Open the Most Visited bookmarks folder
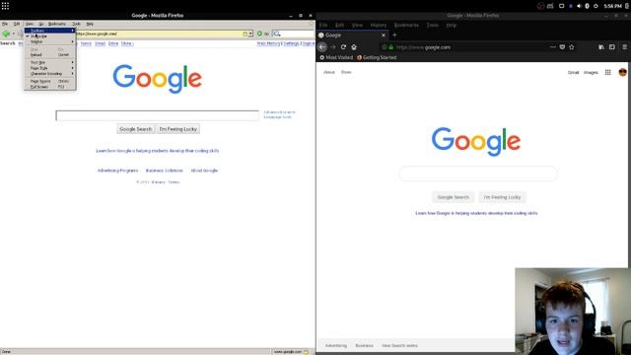Screen dimensions: 631x355 336,57
